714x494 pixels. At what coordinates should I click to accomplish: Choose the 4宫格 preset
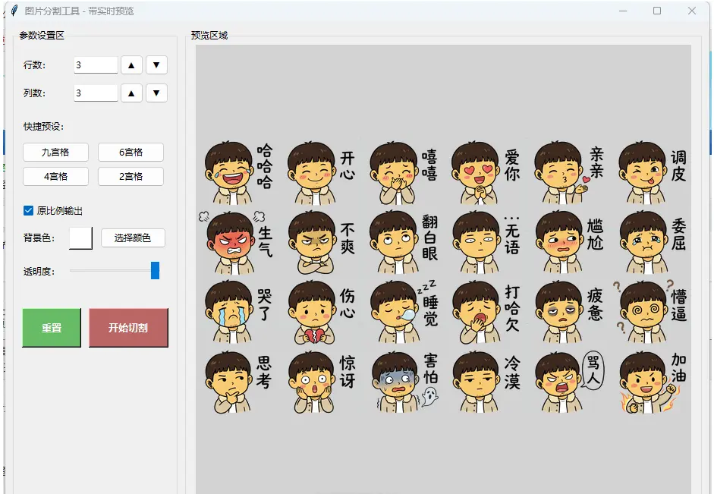(55, 177)
